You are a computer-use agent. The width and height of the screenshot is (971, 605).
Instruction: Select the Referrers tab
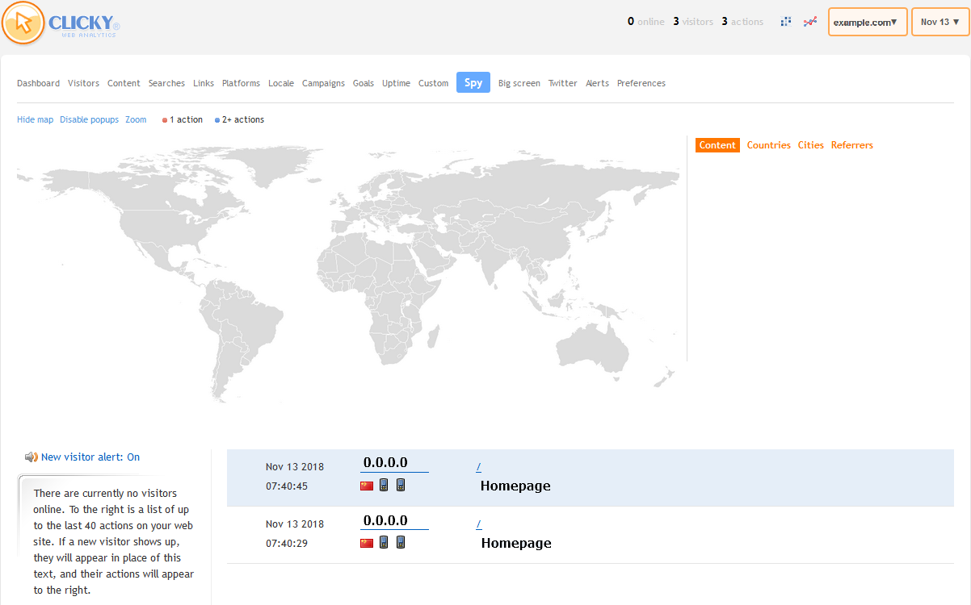coord(851,145)
